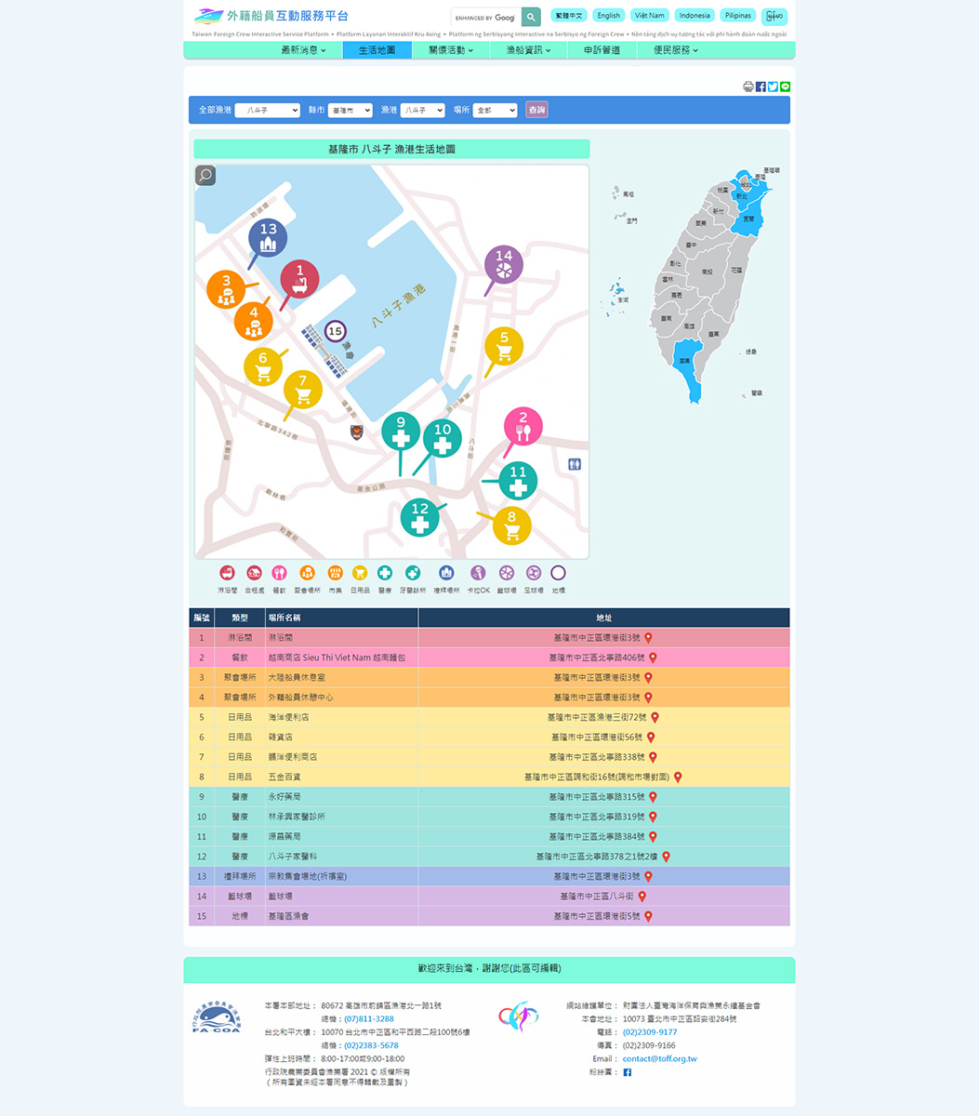Click the contact@toff.org.tw email link
979x1116 pixels.
pyautogui.click(x=659, y=1058)
